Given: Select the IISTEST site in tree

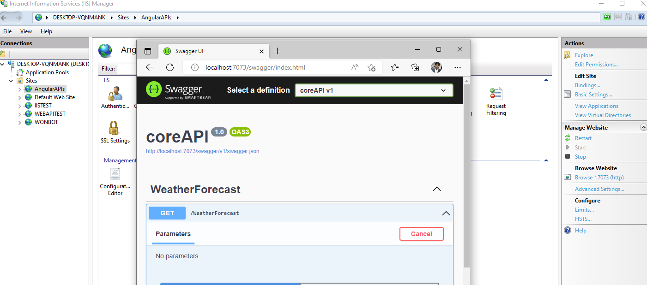Looking at the screenshot, I should click(x=43, y=106).
